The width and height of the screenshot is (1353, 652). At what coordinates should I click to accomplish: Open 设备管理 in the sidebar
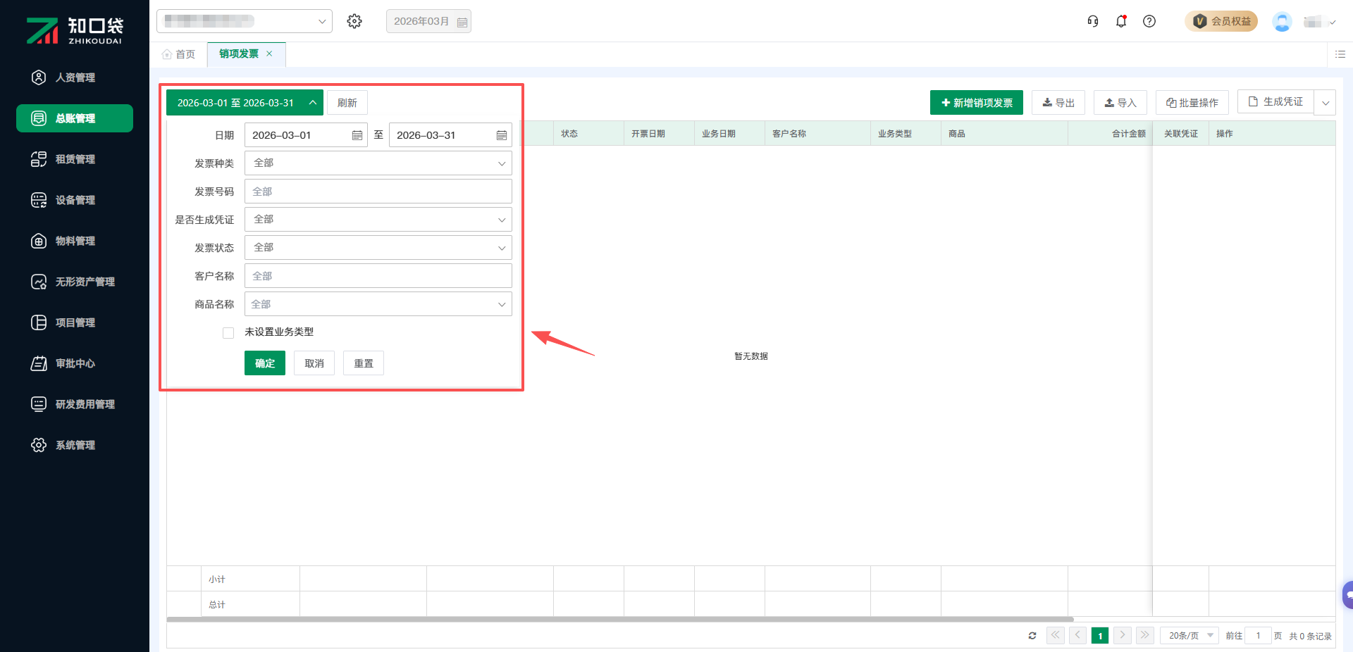pyautogui.click(x=74, y=200)
